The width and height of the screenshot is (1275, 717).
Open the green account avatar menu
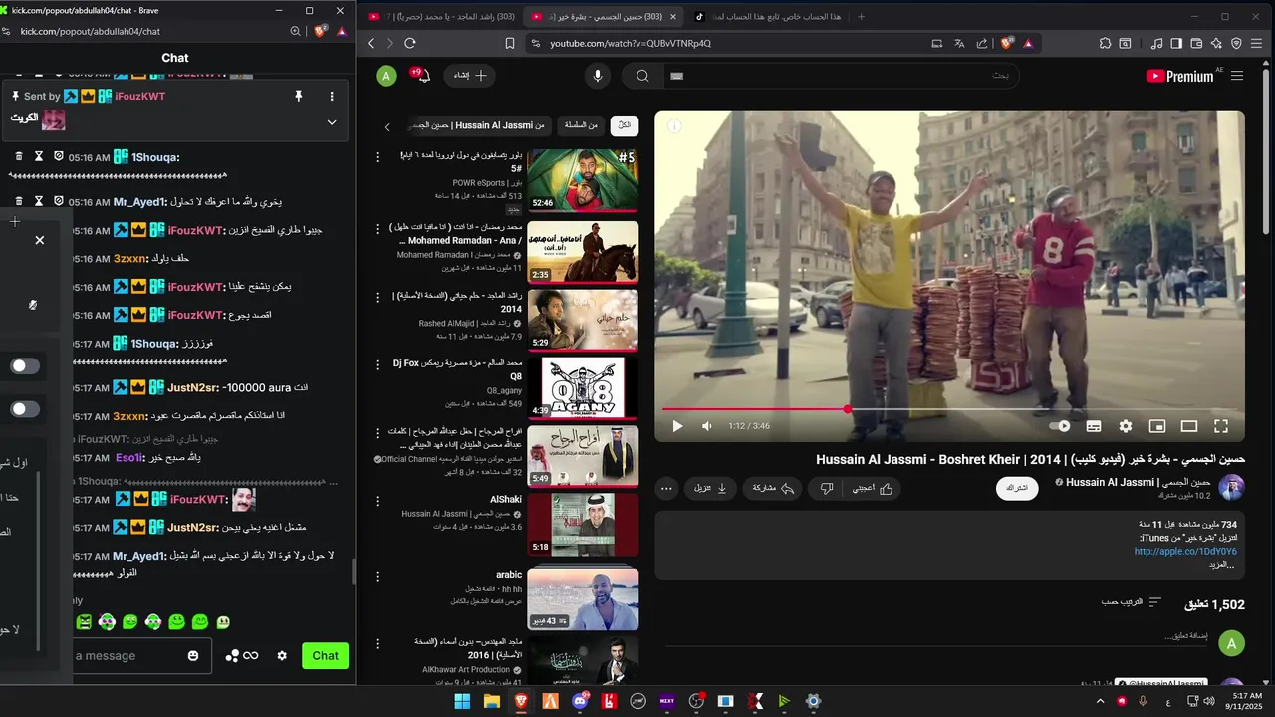point(386,76)
